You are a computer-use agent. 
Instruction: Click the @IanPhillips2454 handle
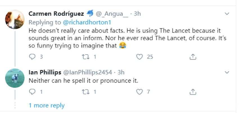click(x=88, y=73)
